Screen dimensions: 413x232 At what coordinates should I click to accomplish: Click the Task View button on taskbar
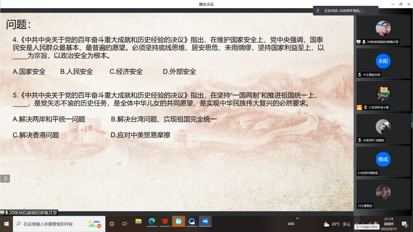point(125,224)
